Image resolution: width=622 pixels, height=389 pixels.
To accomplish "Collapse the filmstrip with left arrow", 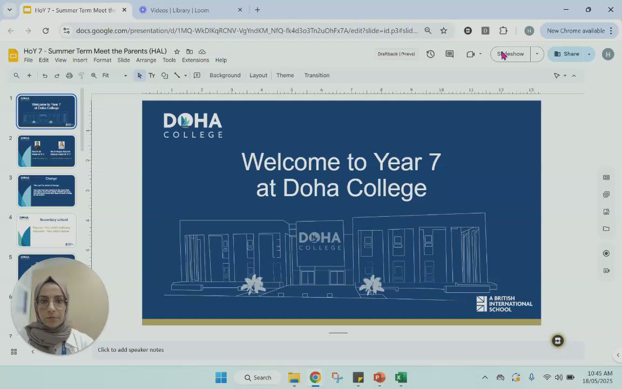I will click(x=32, y=352).
